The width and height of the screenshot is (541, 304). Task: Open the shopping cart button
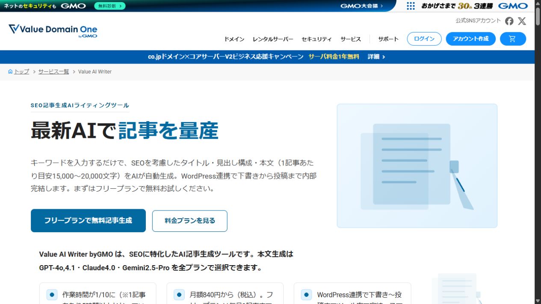513,39
